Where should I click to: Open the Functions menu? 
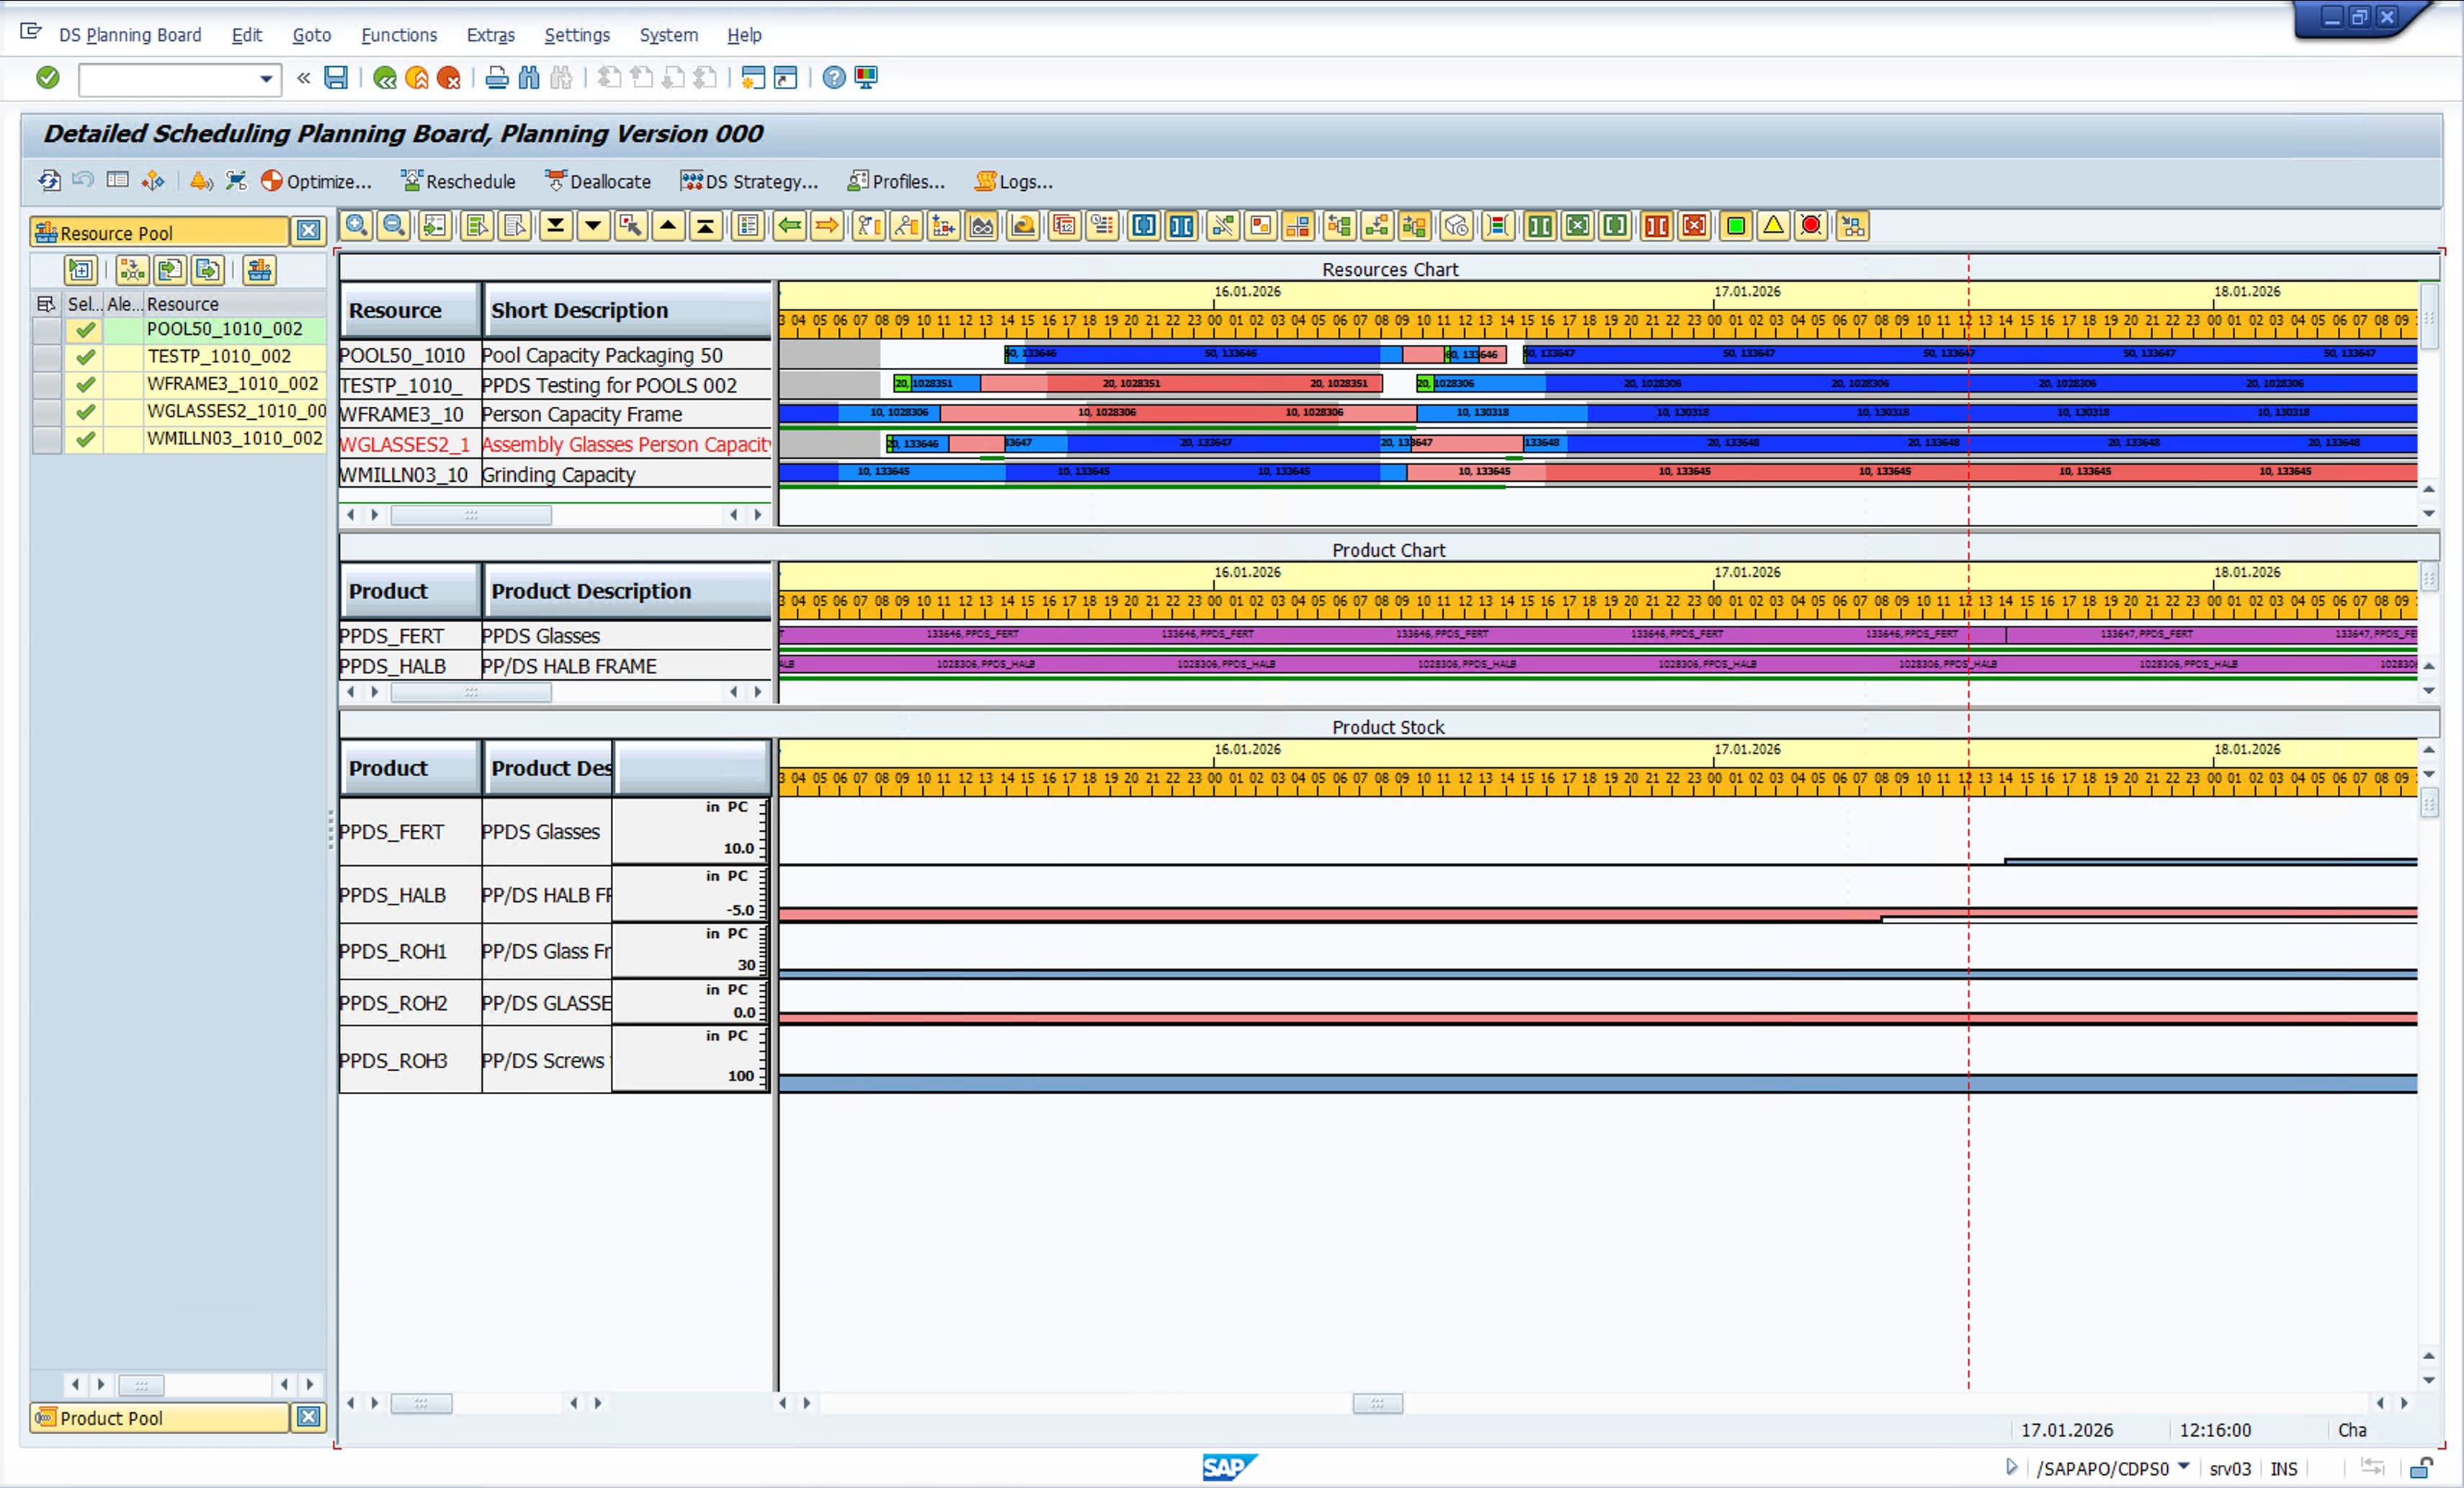(x=399, y=35)
